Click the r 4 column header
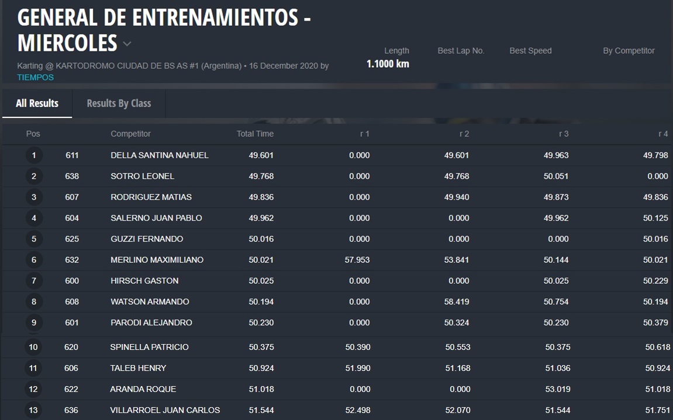 coord(662,134)
